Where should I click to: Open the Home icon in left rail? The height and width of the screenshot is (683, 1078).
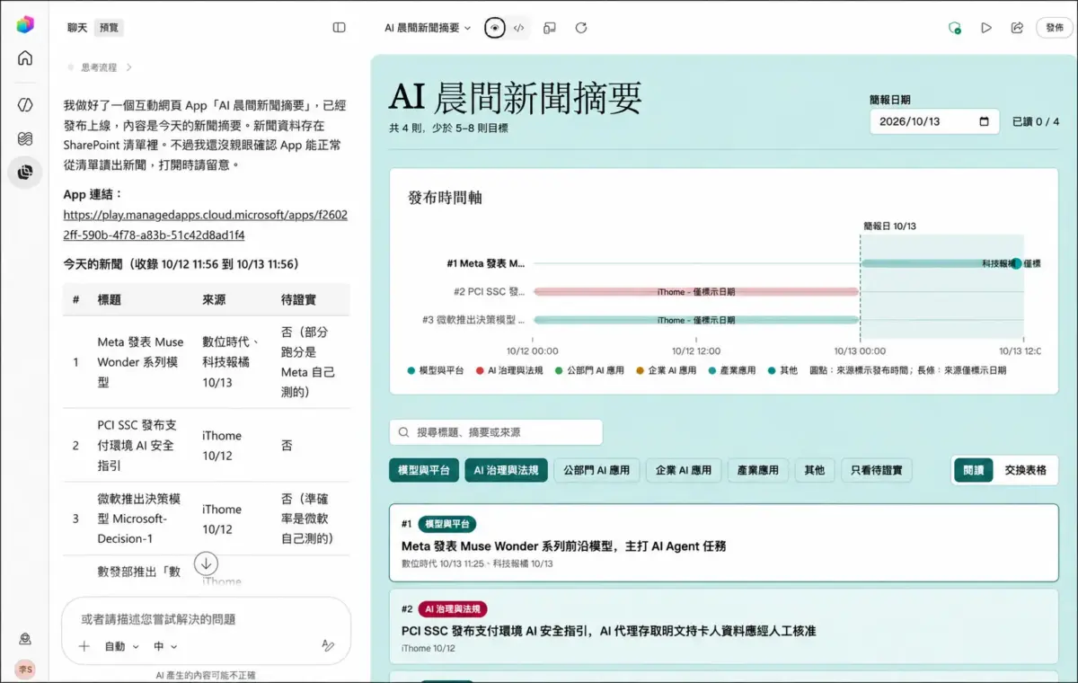(25, 58)
